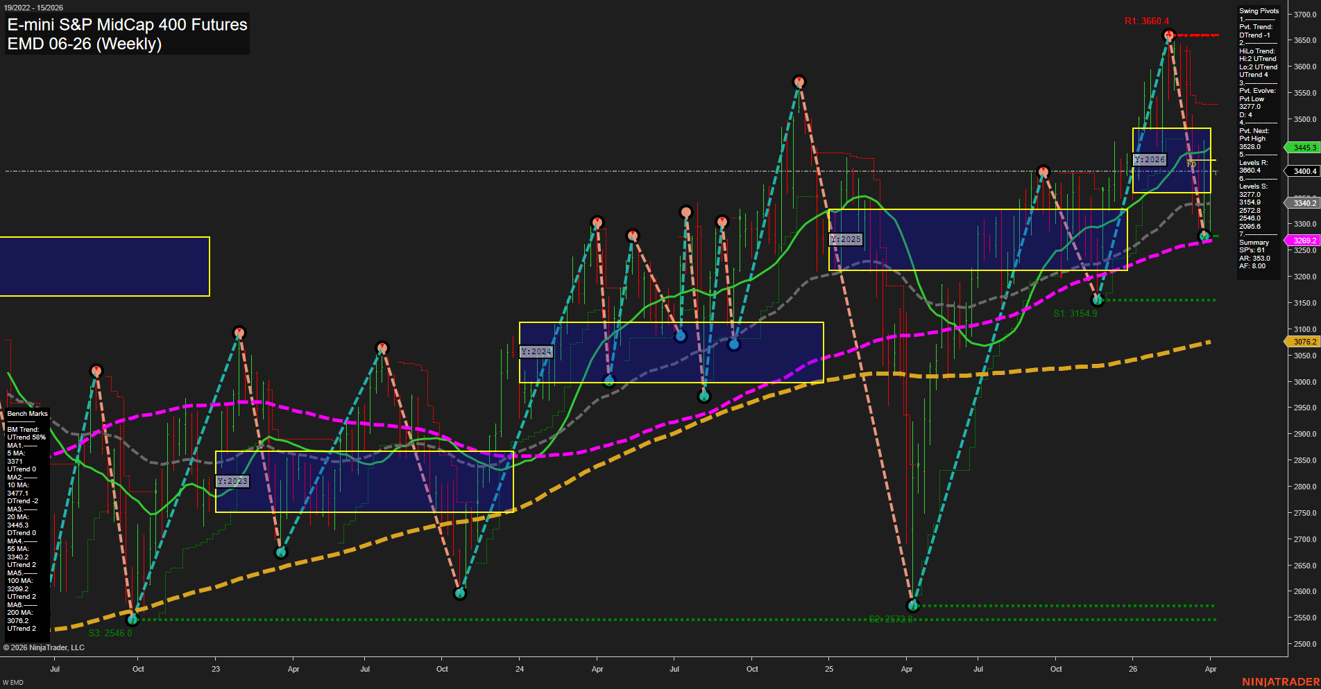Select the magenta 3269.2 price marker

[x=1302, y=239]
